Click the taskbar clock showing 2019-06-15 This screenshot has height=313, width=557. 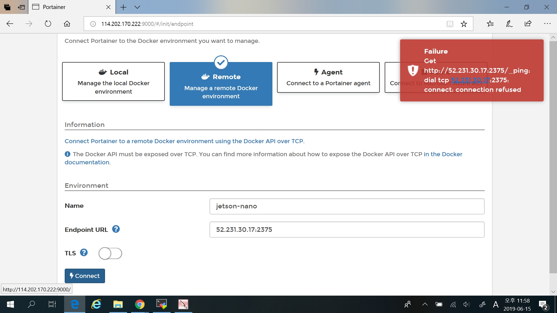(x=517, y=305)
